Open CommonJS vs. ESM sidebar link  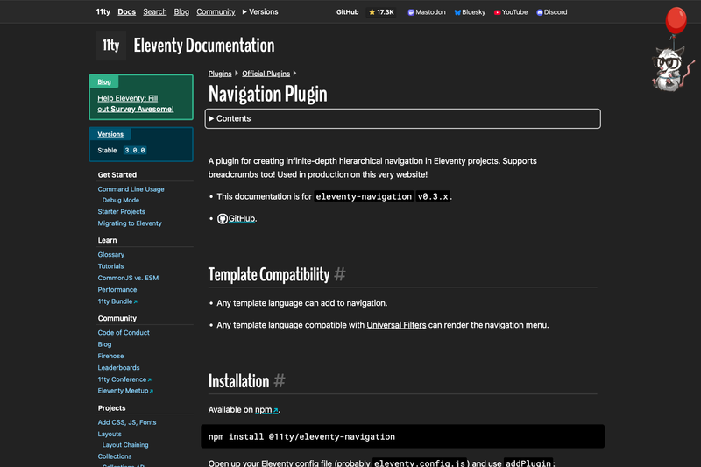click(x=128, y=278)
